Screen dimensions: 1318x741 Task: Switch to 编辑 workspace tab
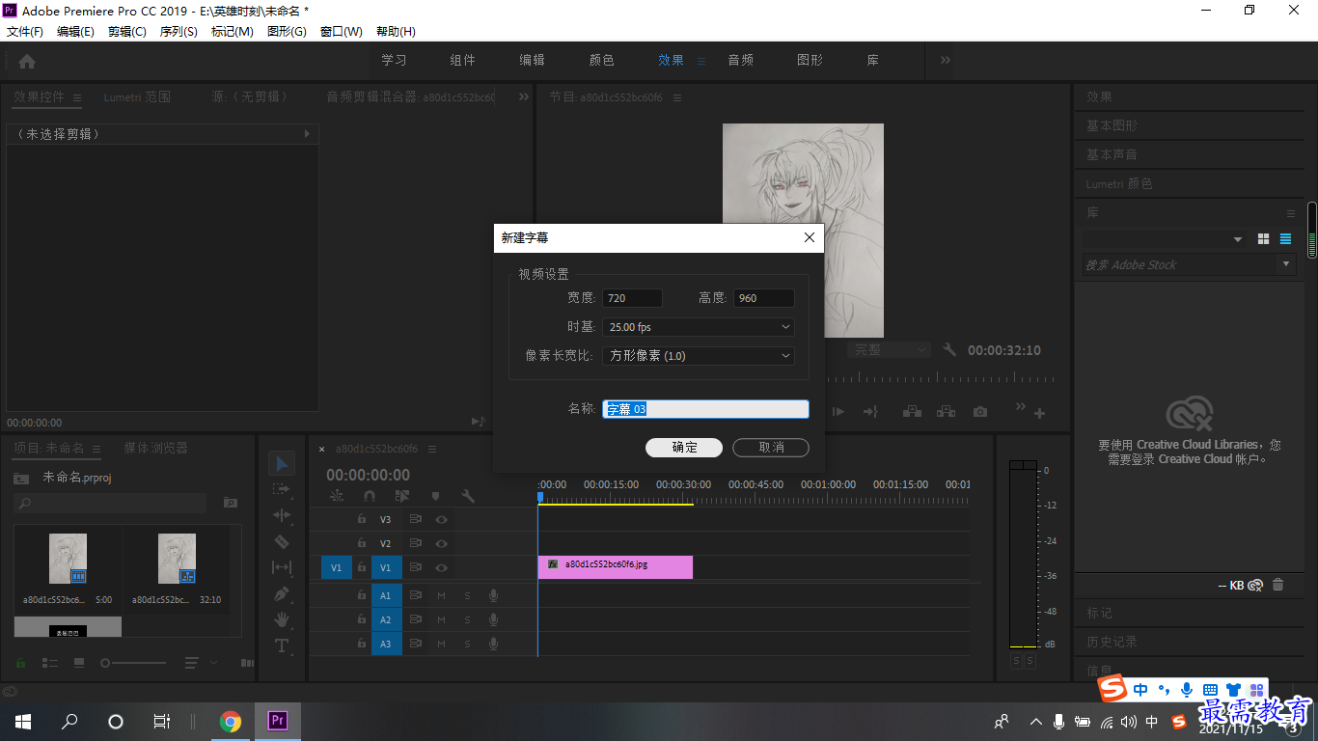click(x=533, y=60)
